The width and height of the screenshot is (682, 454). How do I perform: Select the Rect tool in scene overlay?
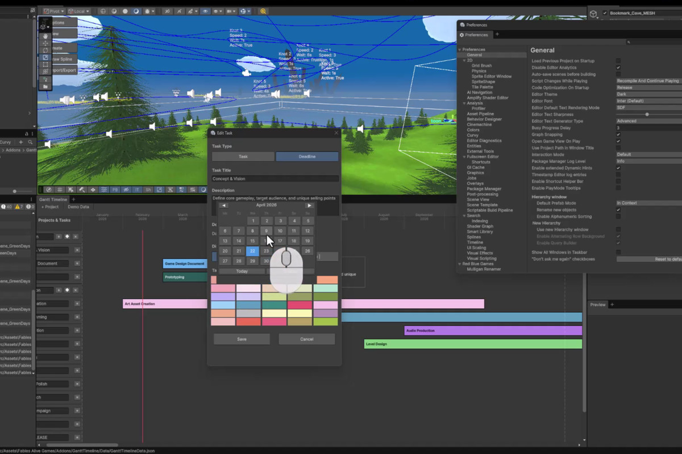pyautogui.click(x=45, y=65)
